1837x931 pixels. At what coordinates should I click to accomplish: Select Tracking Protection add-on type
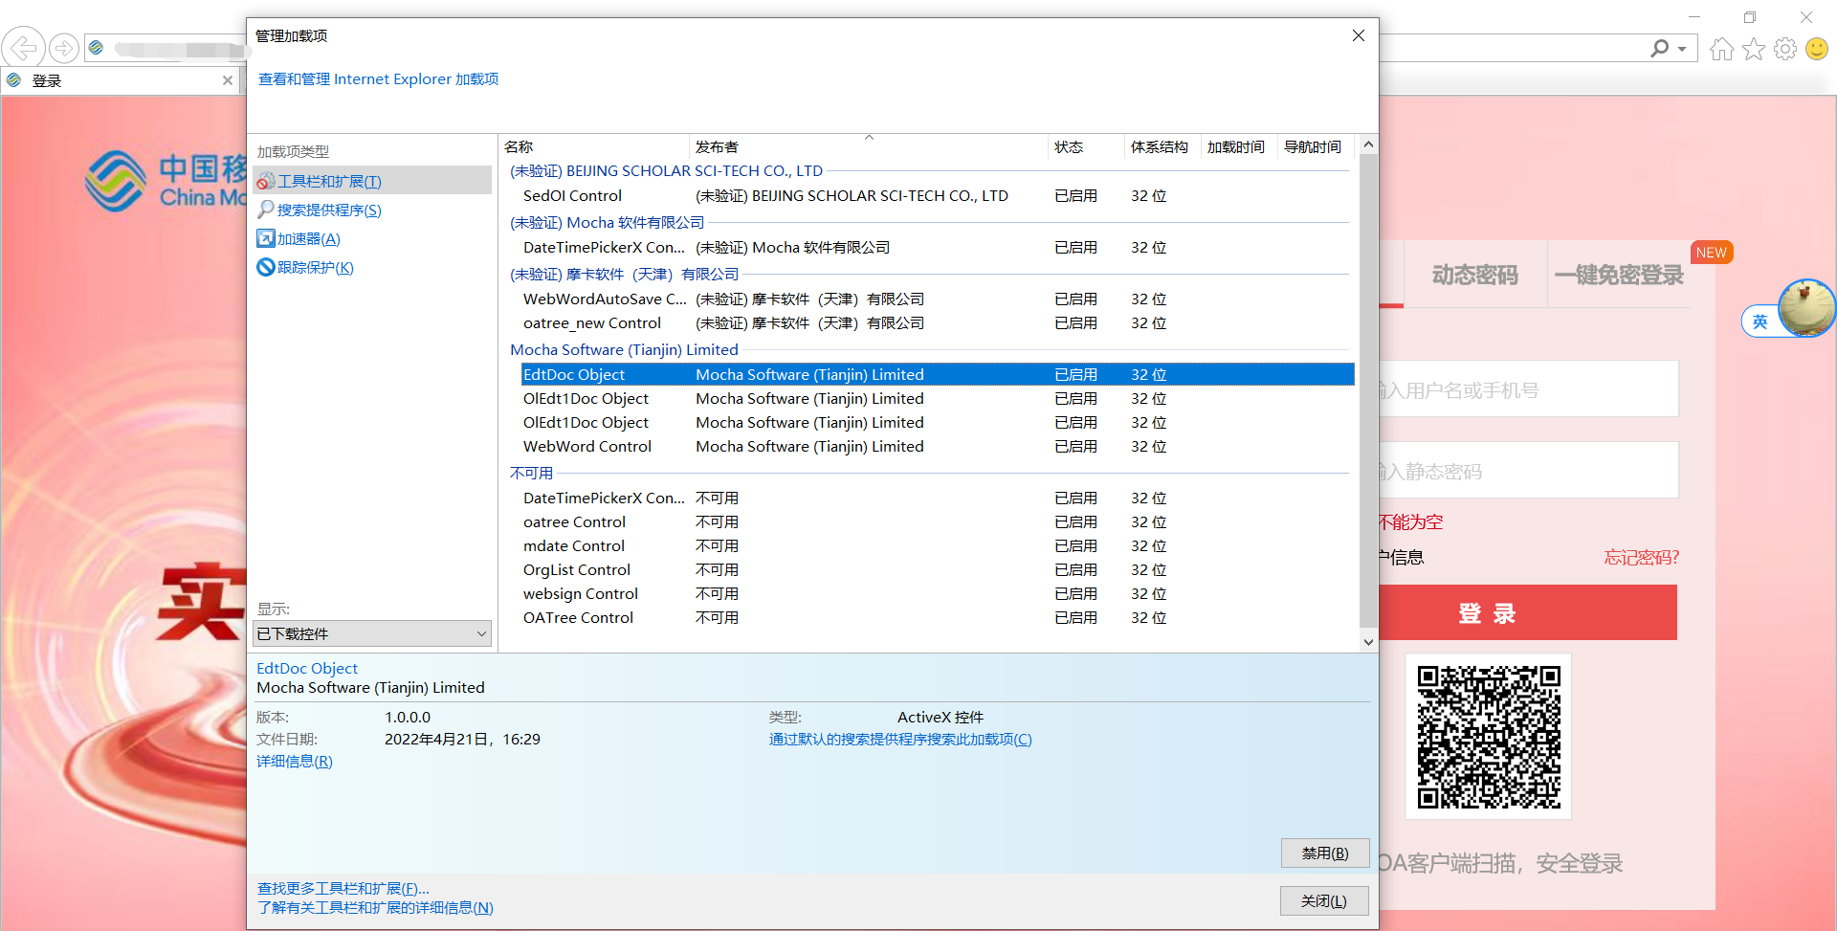[x=315, y=267]
